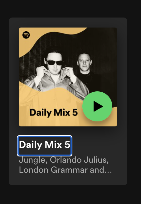Click 'Orlando Julius' in the playlist description
Image resolution: width=141 pixels, height=204 pixels.
pyautogui.click(x=78, y=160)
